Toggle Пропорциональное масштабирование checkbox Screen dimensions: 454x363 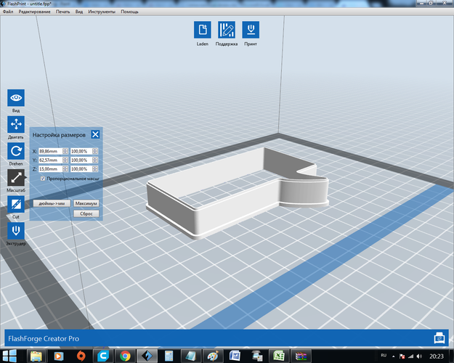(43, 179)
